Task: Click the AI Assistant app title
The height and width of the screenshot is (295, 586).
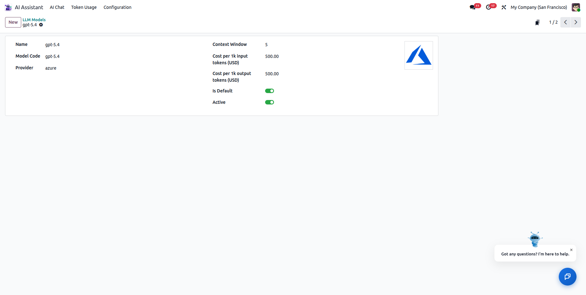Action: click(29, 7)
